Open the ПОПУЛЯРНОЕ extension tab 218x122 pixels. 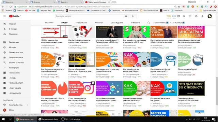point(161,23)
